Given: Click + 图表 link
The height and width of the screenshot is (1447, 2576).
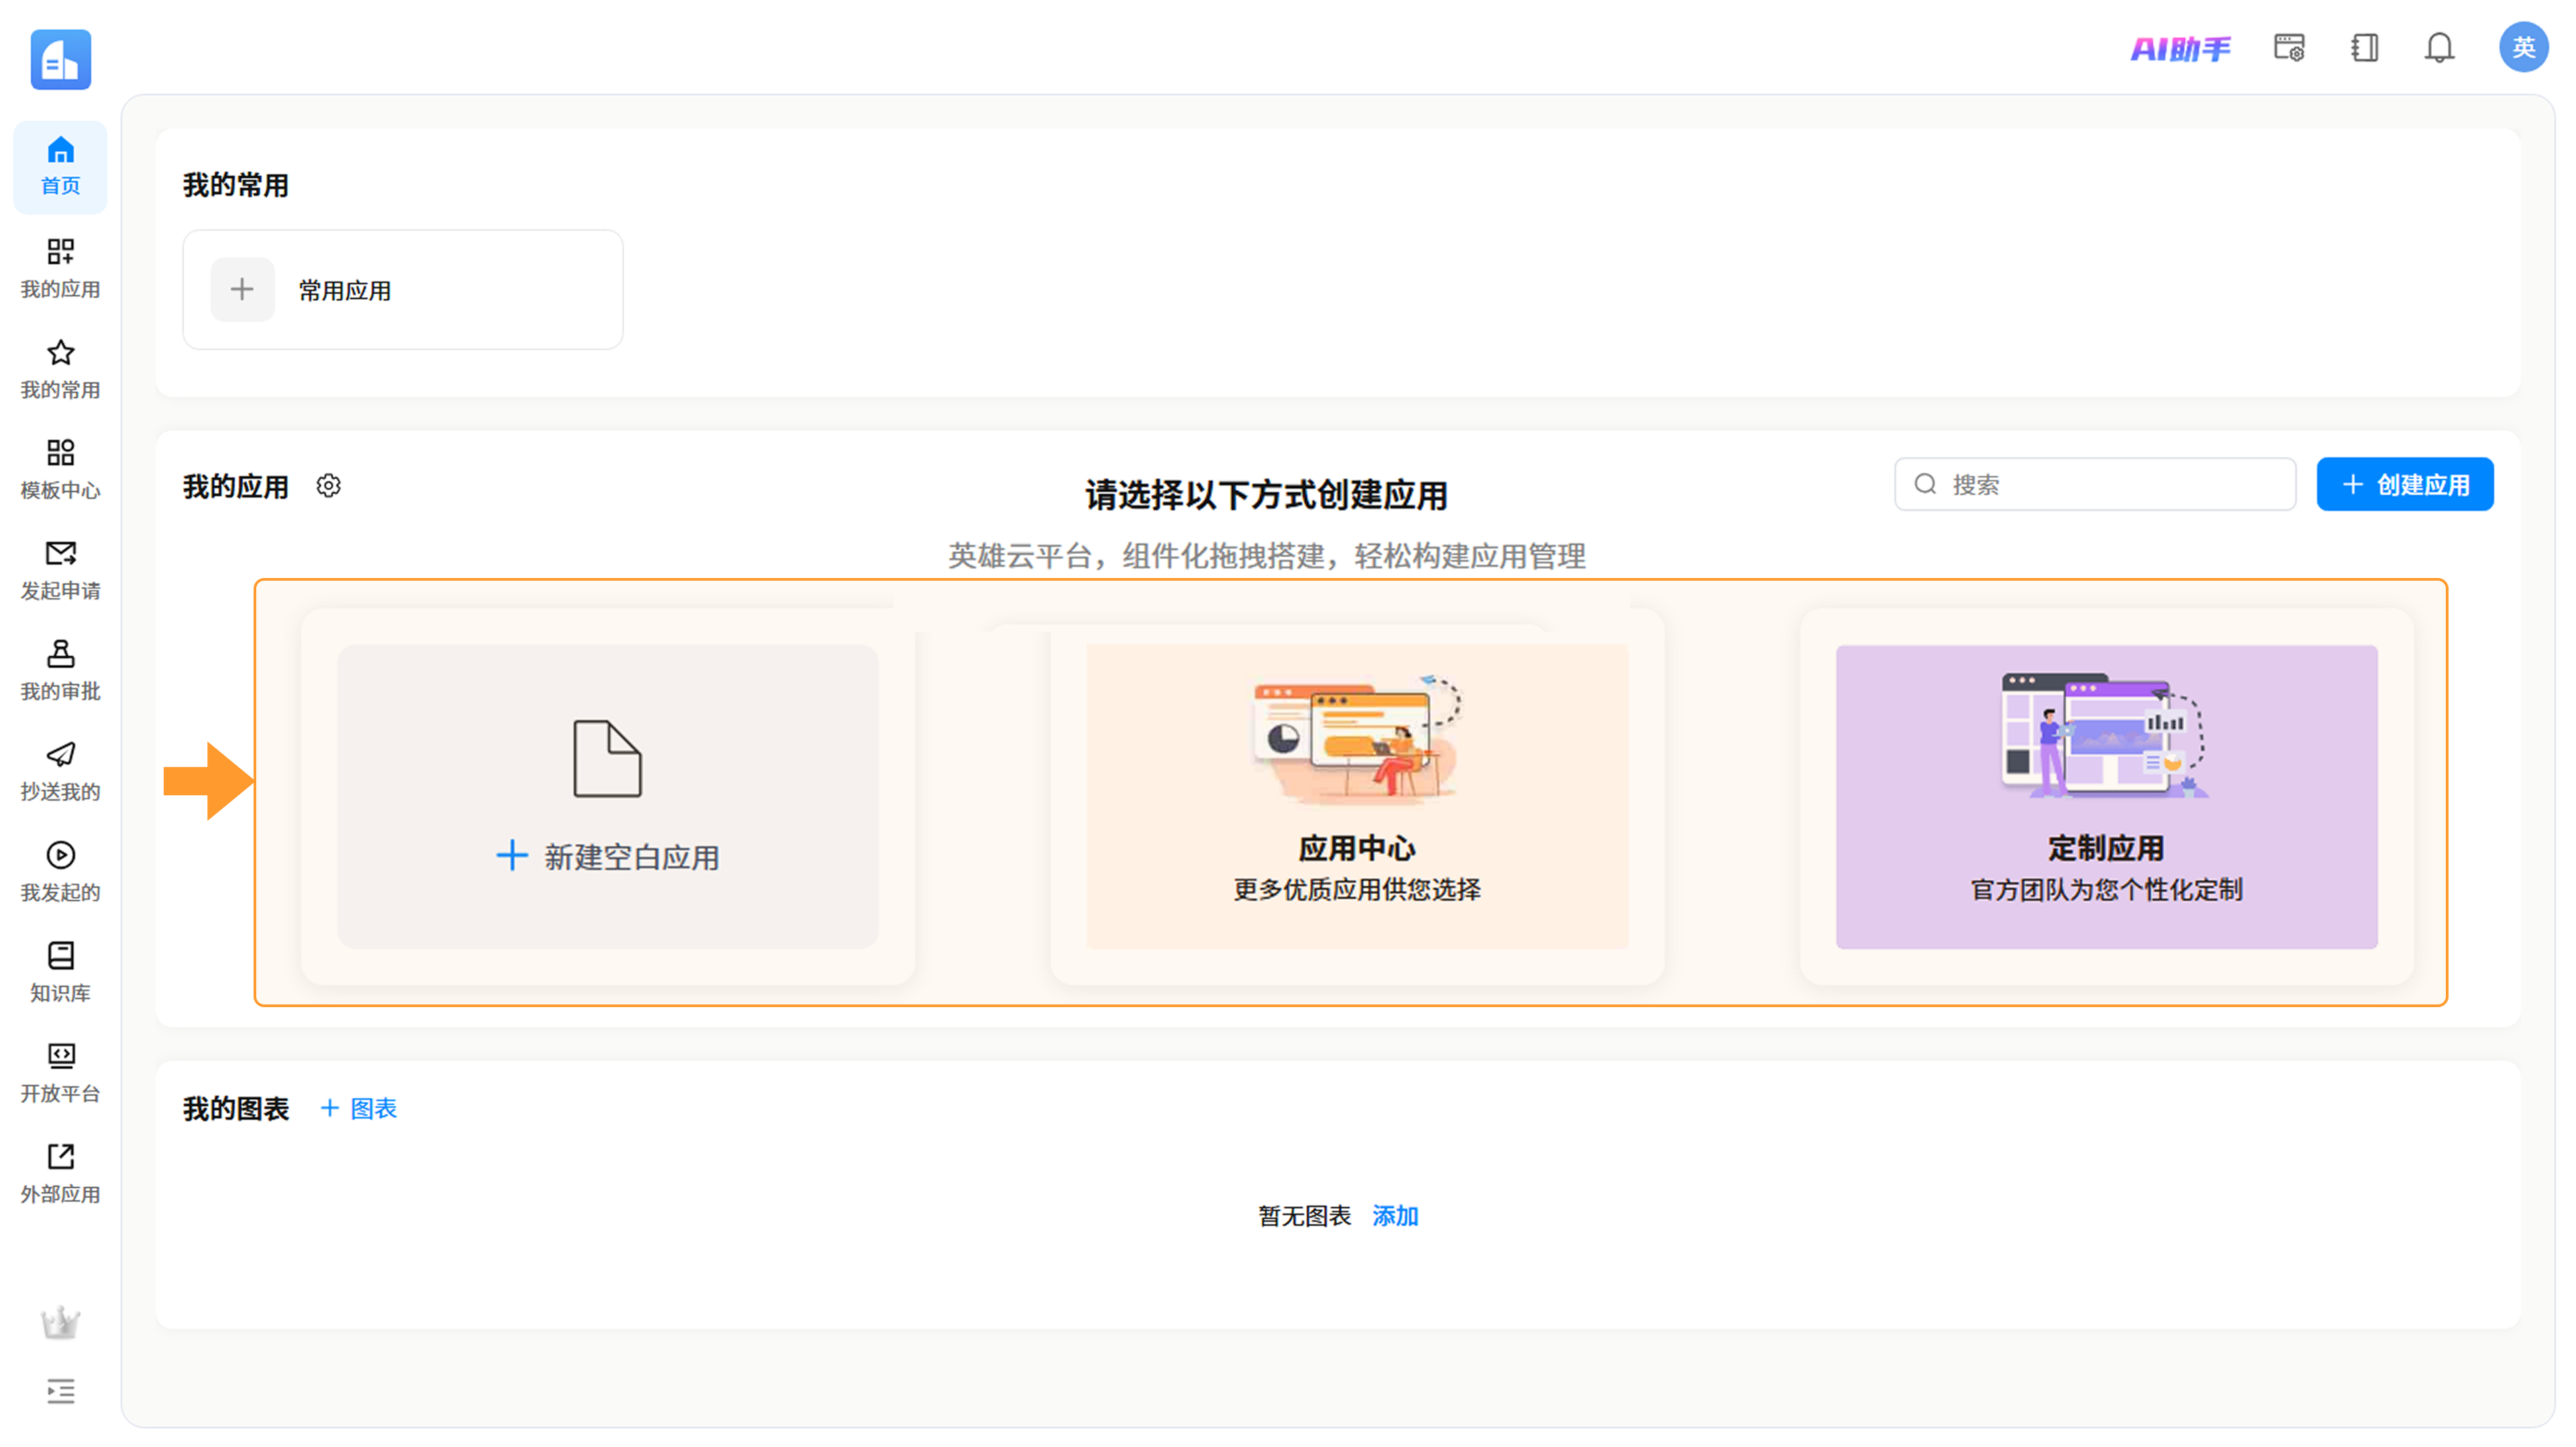Looking at the screenshot, I should 358,1108.
